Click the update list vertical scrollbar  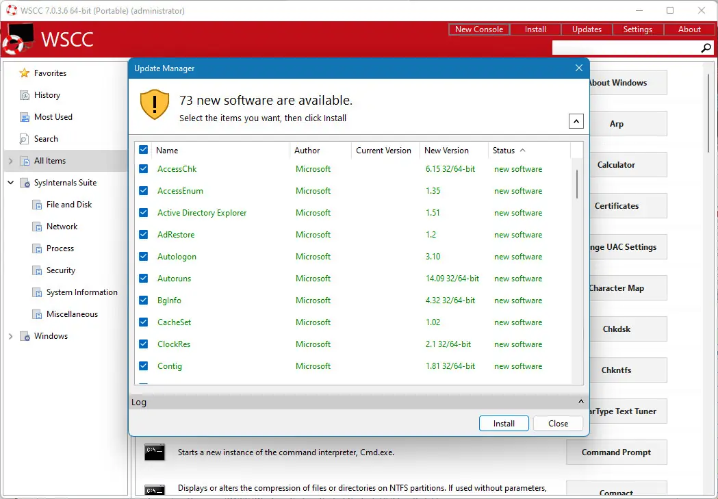tap(577, 184)
